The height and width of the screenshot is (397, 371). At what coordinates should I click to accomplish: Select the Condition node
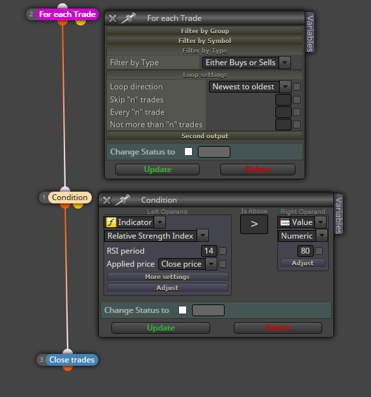[x=70, y=198]
